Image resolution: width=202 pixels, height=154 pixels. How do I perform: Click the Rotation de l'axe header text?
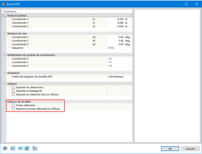(x=17, y=33)
